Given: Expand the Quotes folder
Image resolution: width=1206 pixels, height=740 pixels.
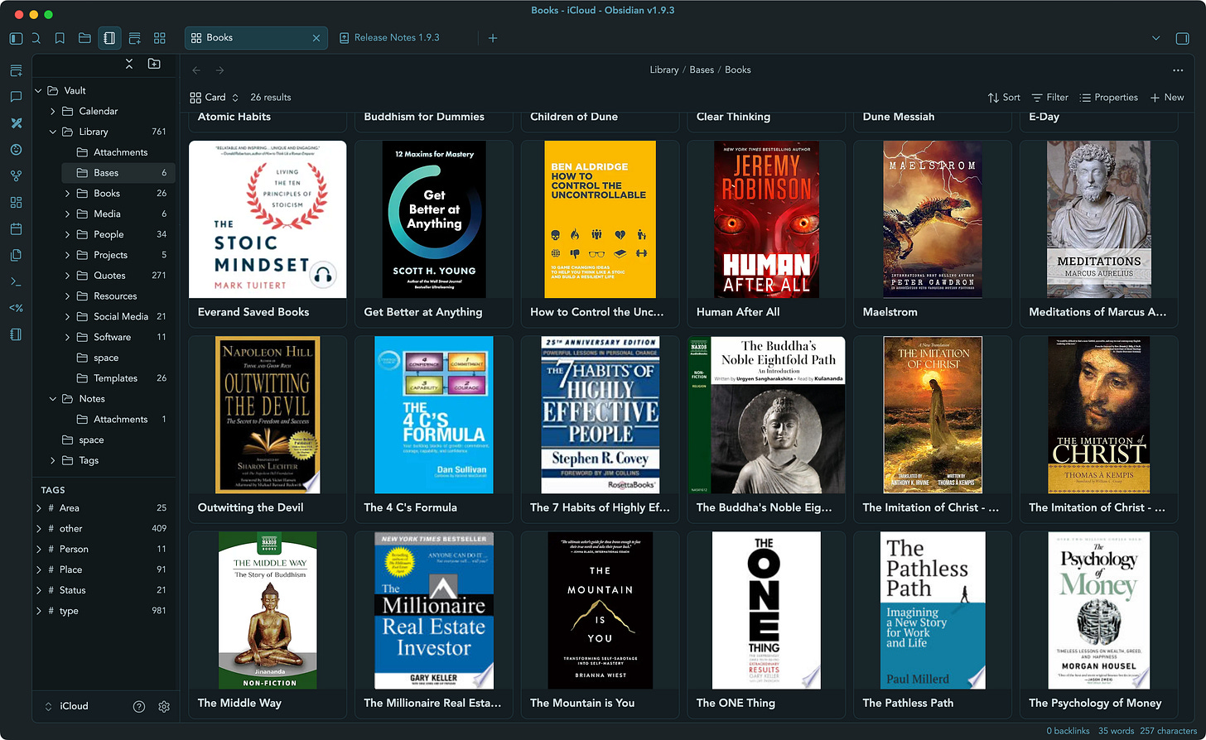Looking at the screenshot, I should click(68, 276).
